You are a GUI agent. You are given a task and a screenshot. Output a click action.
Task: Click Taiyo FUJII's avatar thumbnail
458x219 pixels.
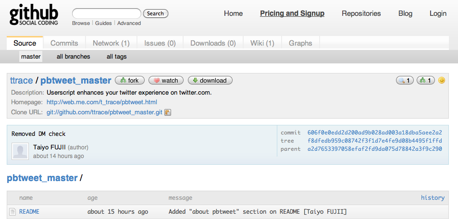[20, 151]
